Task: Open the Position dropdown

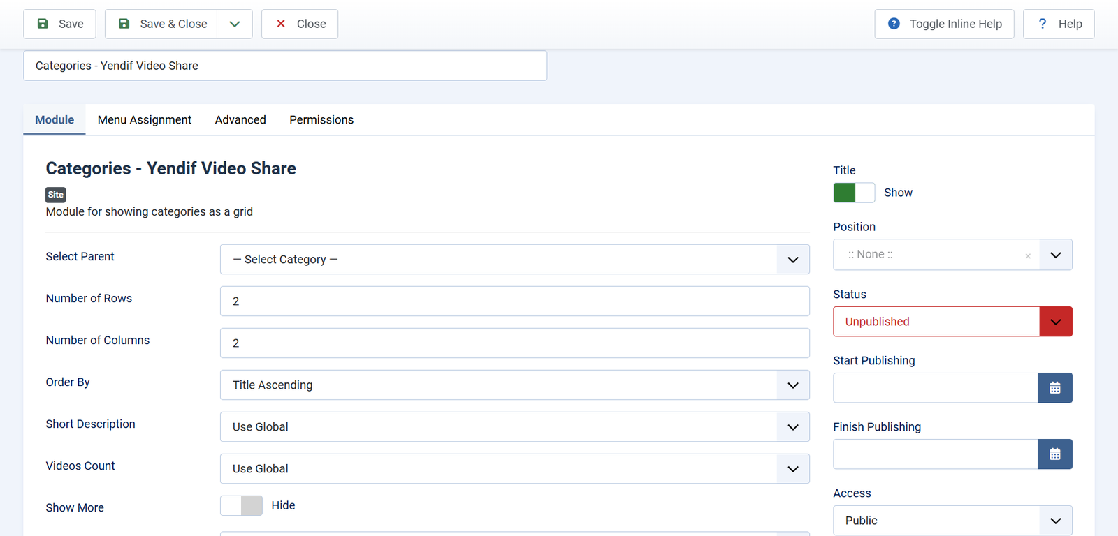Action: 952,255
